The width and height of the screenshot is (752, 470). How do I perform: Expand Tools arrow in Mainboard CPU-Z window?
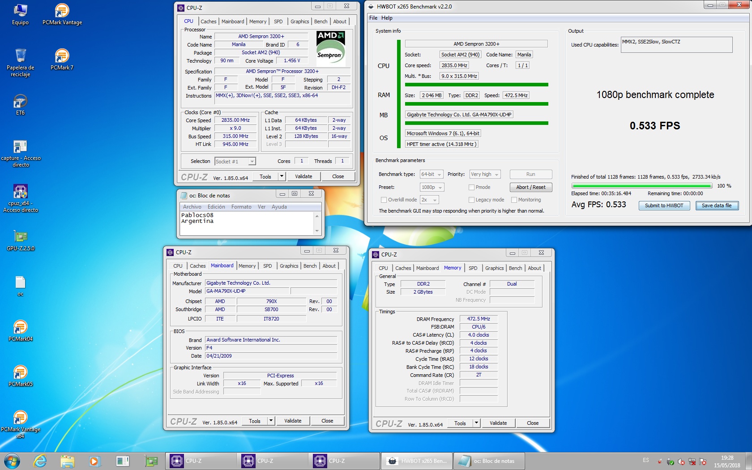271,421
